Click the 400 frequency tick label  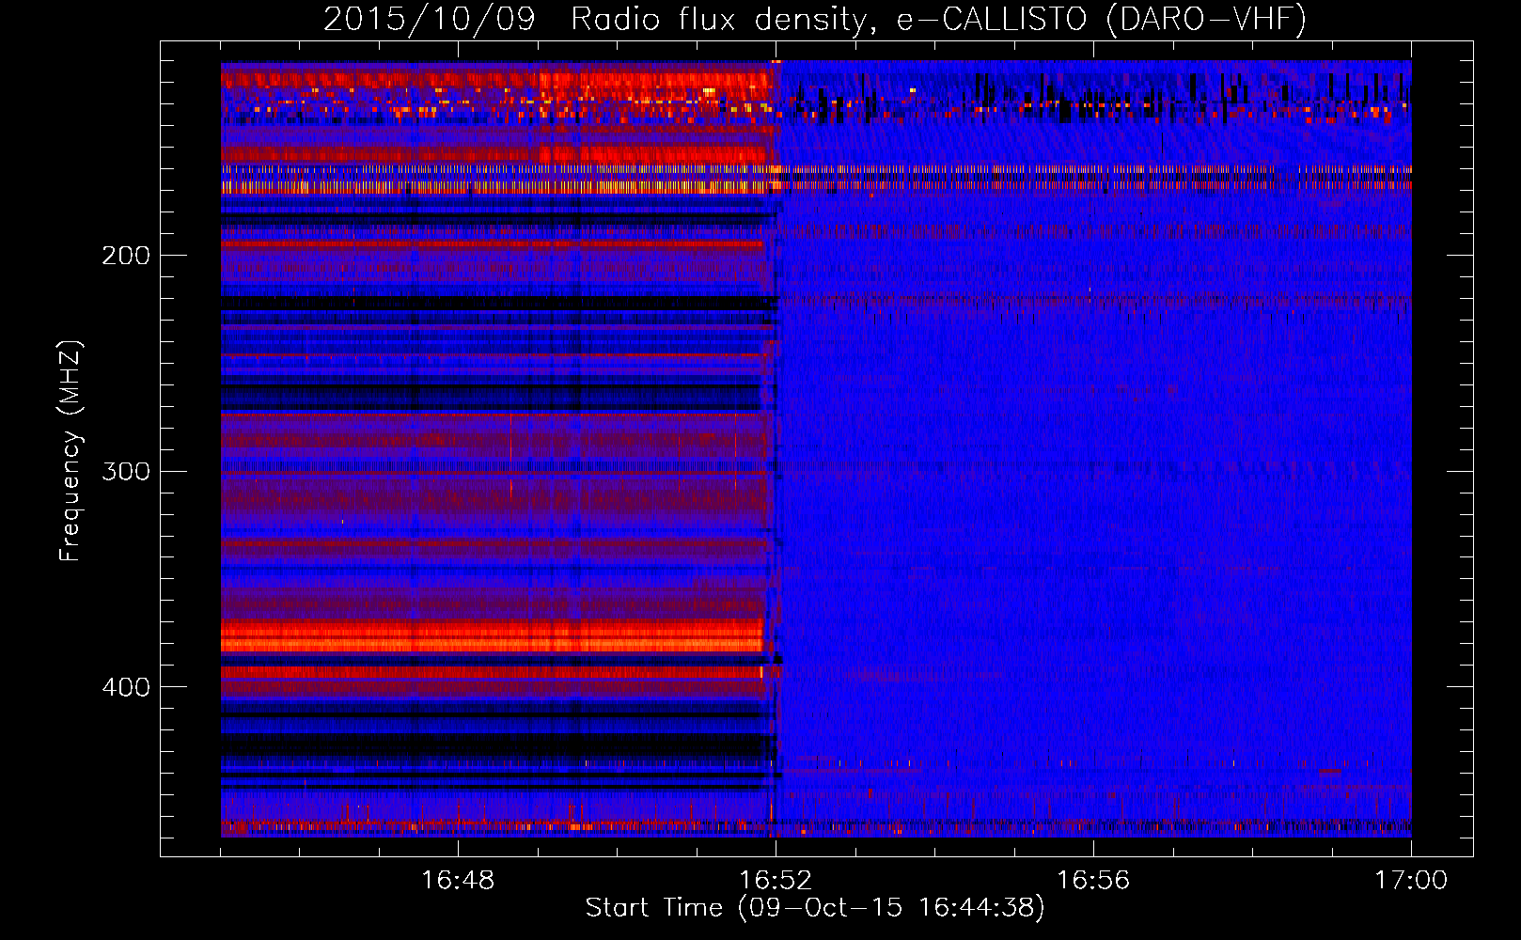point(126,687)
